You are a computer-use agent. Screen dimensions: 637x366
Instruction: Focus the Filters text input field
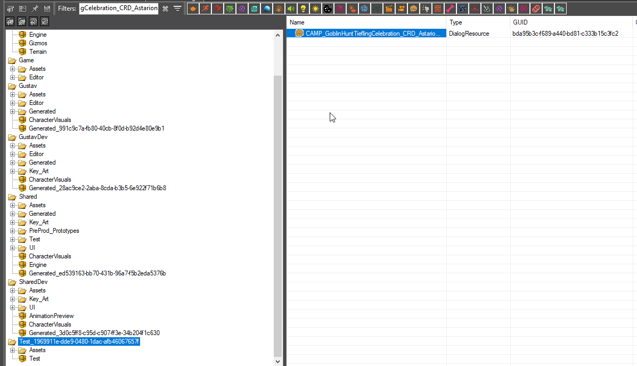(x=119, y=8)
